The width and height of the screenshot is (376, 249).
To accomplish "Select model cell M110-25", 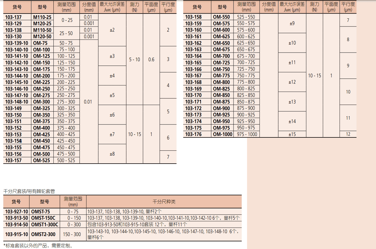I will [42, 17].
